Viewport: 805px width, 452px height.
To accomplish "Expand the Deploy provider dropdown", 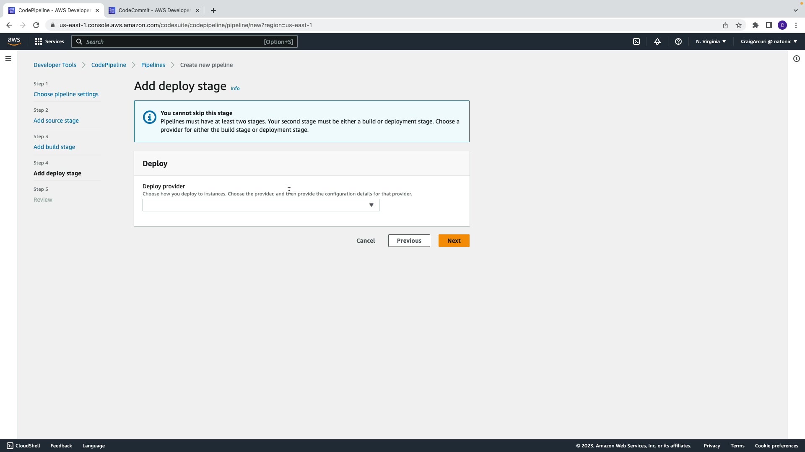I will tap(261, 205).
